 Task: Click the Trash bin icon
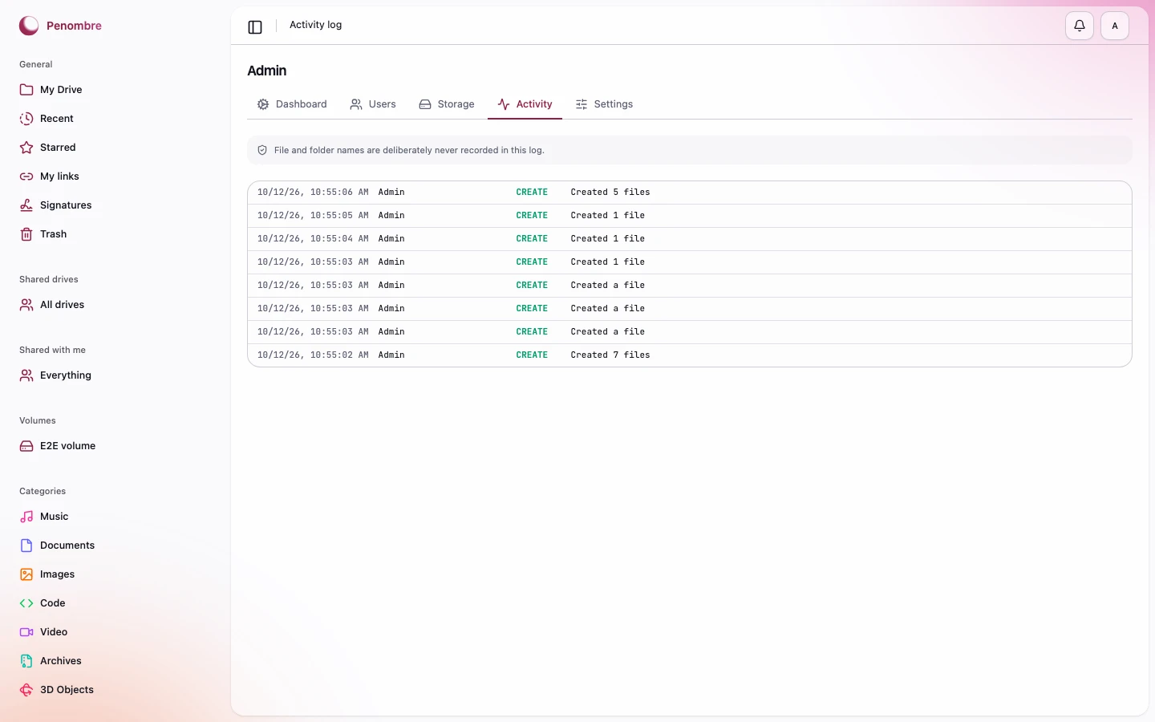point(26,234)
